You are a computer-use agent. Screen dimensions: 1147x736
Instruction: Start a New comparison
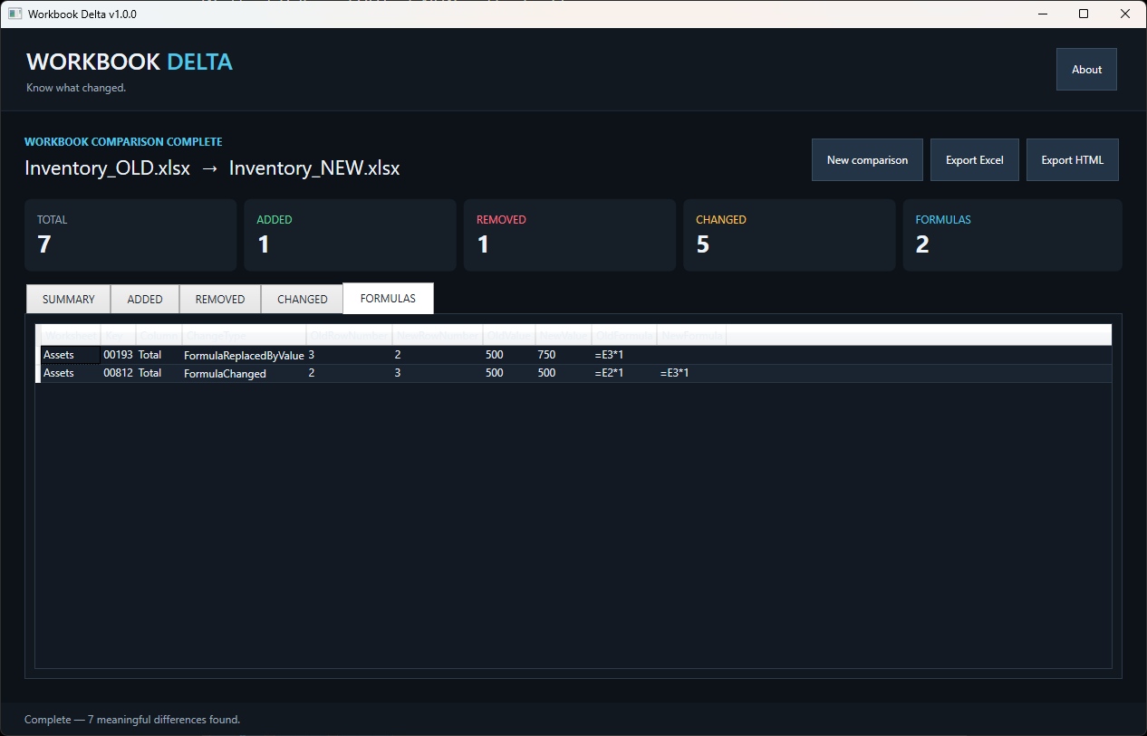867,160
